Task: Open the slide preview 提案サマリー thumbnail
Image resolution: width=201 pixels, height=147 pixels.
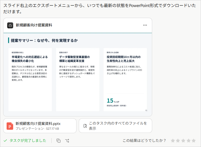Action: tap(78, 75)
